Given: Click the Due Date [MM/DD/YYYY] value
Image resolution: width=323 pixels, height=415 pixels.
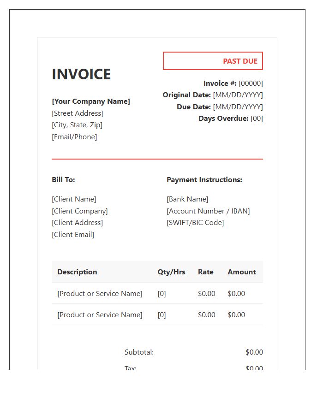Looking at the screenshot, I should pos(238,107).
